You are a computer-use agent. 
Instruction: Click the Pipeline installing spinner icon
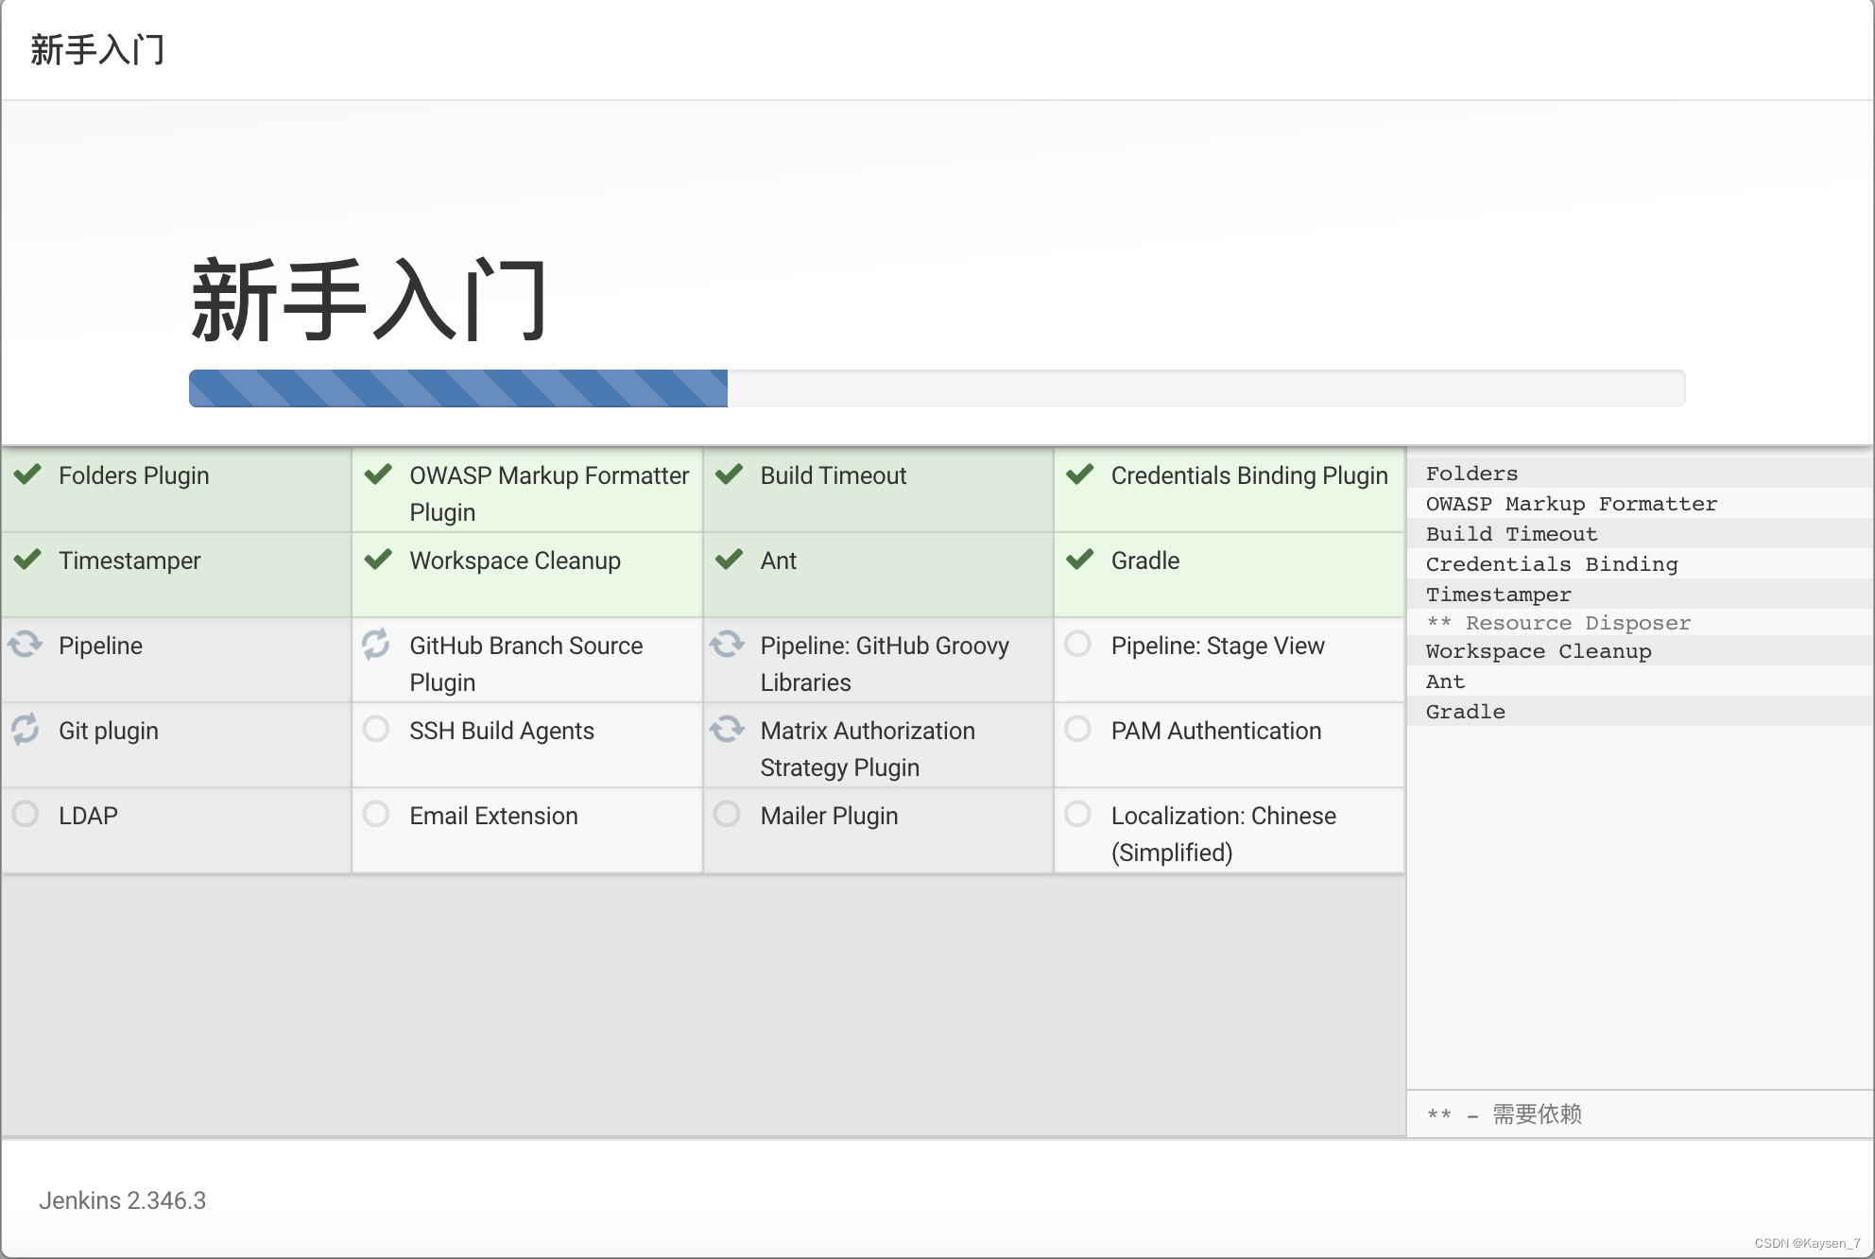(x=26, y=645)
